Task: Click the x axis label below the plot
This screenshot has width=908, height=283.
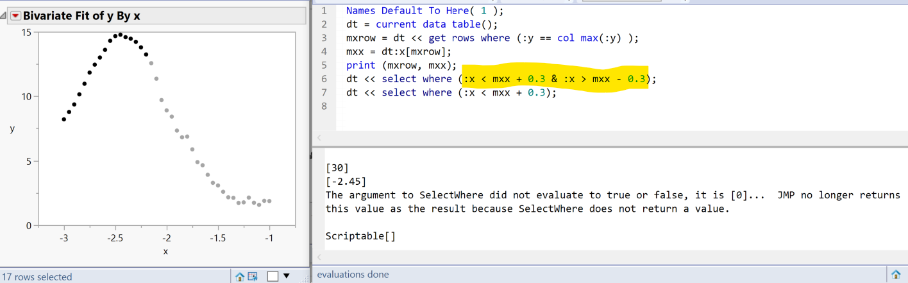Action: [165, 252]
